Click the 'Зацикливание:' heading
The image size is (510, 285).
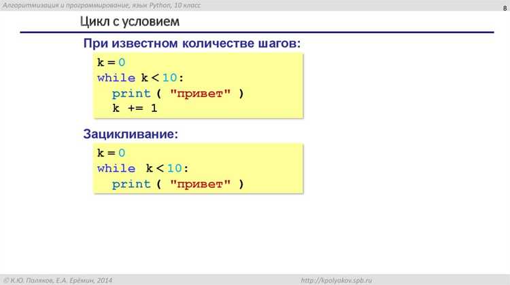point(131,134)
